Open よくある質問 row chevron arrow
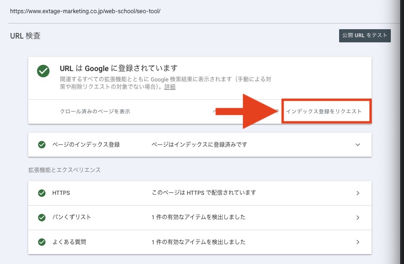404x264 pixels. click(357, 242)
